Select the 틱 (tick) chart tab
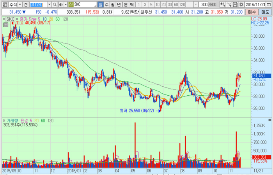This screenshot has height=175, width=273. coord(132,4)
